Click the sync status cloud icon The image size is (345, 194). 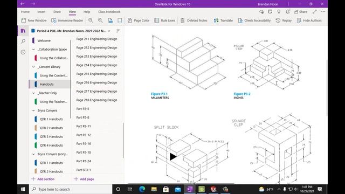pyautogui.click(x=261, y=12)
